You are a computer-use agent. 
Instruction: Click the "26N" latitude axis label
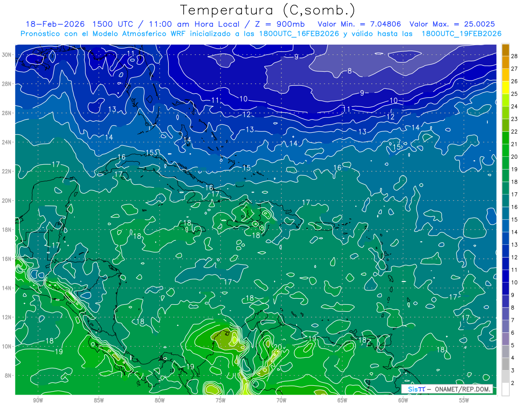pos(7,113)
